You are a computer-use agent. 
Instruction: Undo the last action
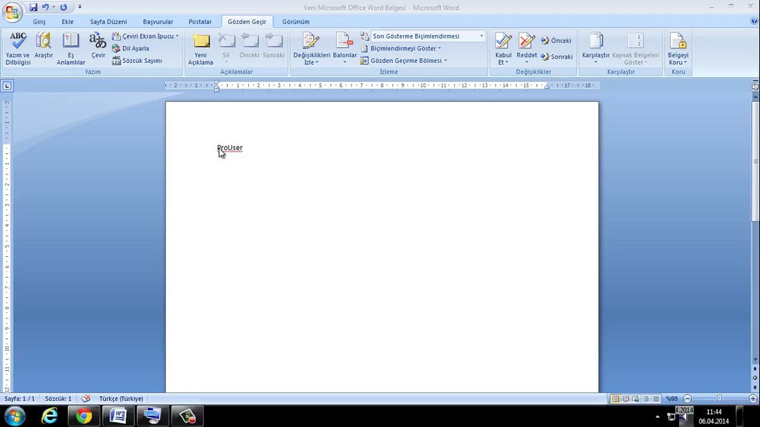[45, 7]
